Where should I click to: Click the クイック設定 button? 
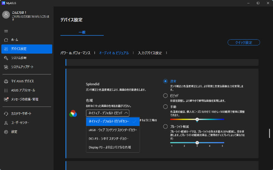tap(244, 42)
